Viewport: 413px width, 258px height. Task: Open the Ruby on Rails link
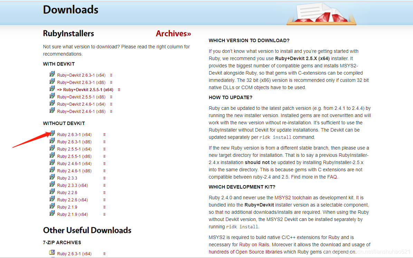(254, 245)
